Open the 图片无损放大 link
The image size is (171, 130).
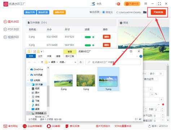click(103, 126)
